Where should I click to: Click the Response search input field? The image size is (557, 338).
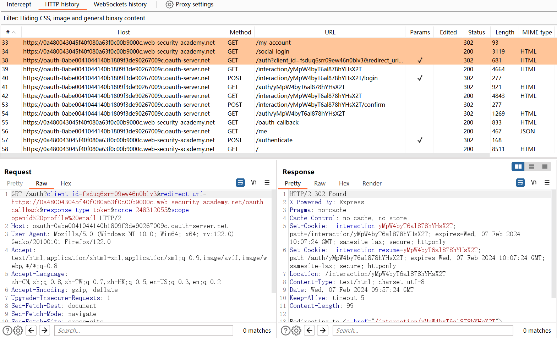(x=422, y=331)
